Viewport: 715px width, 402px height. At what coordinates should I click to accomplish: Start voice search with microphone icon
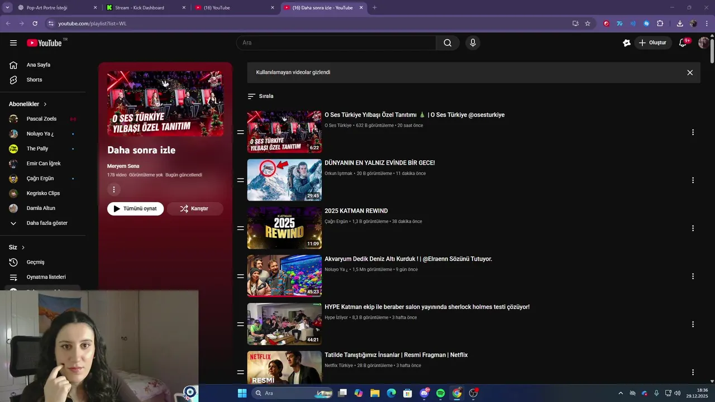[473, 43]
